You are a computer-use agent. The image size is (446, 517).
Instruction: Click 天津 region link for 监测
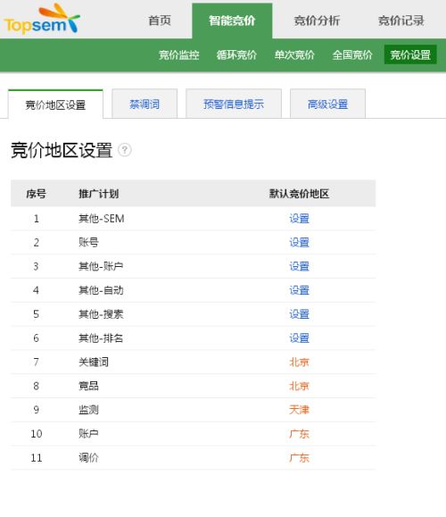[299, 410]
